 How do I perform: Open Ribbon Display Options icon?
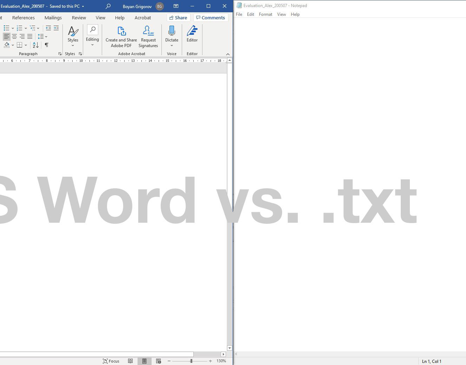tap(176, 6)
